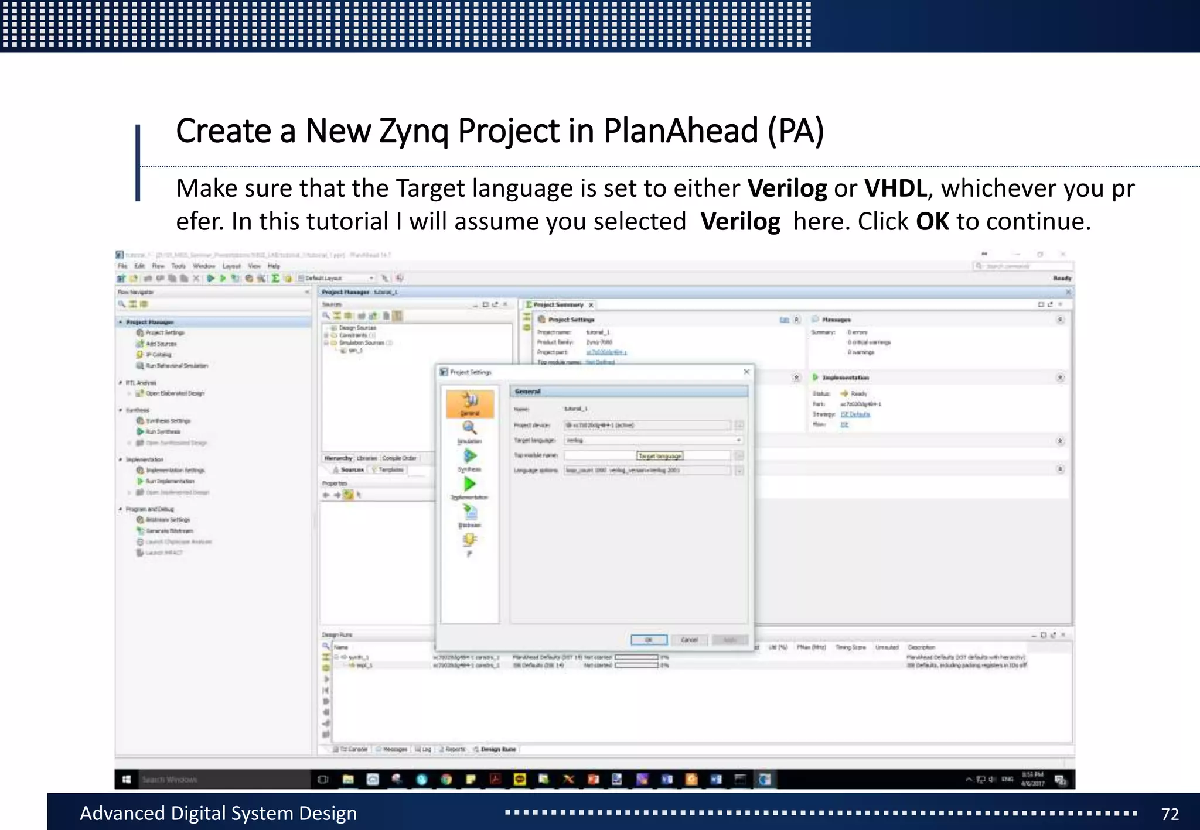Open Synthesis category in Project Settings dialog
1200x830 pixels.
pyautogui.click(x=470, y=461)
